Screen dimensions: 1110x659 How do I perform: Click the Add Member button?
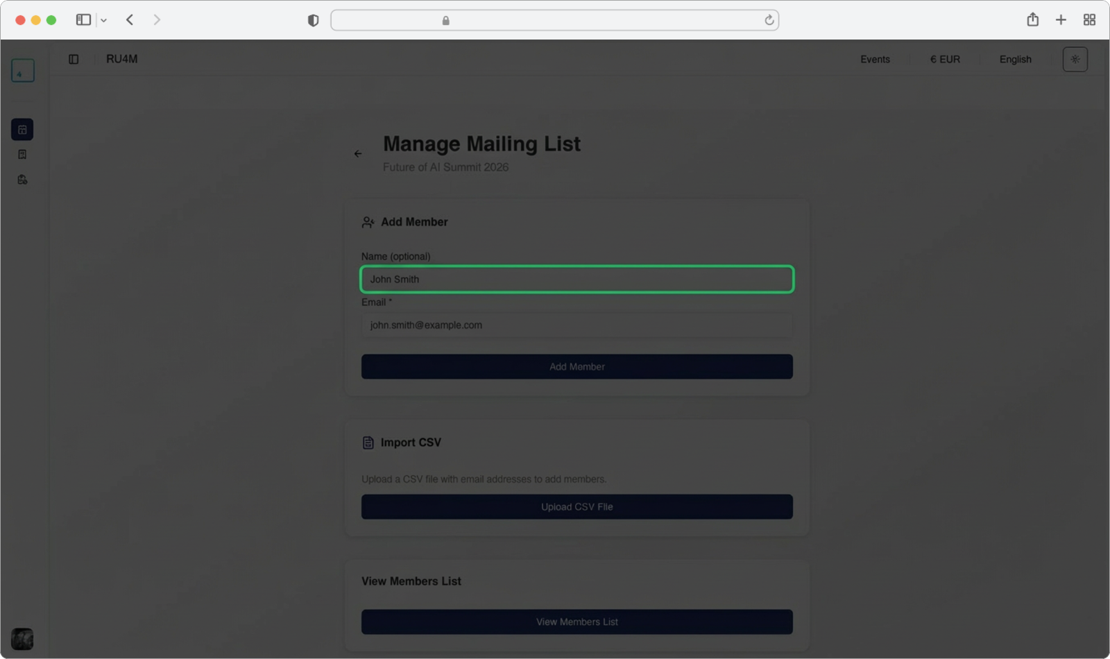(x=577, y=367)
